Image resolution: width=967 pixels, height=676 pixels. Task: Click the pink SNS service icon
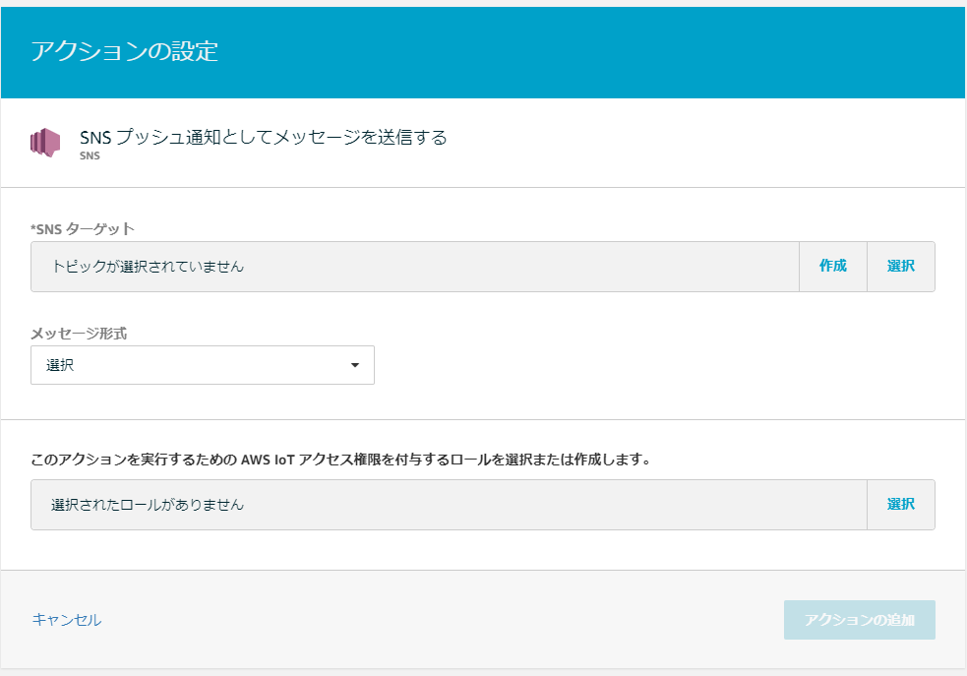[45, 142]
